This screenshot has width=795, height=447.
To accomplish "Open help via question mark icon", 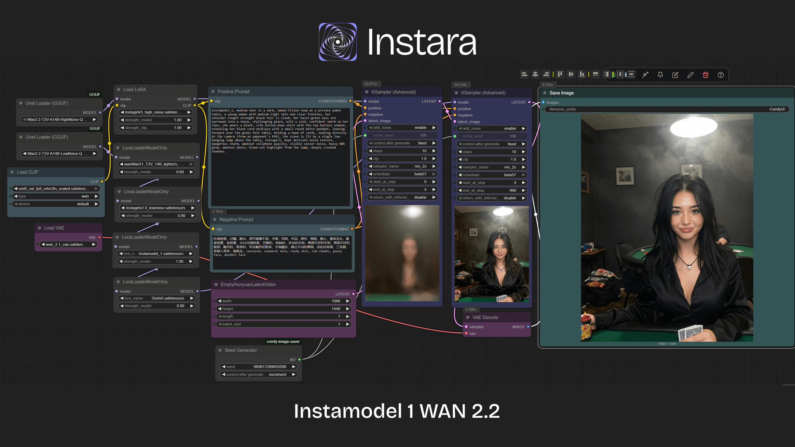I will (721, 75).
